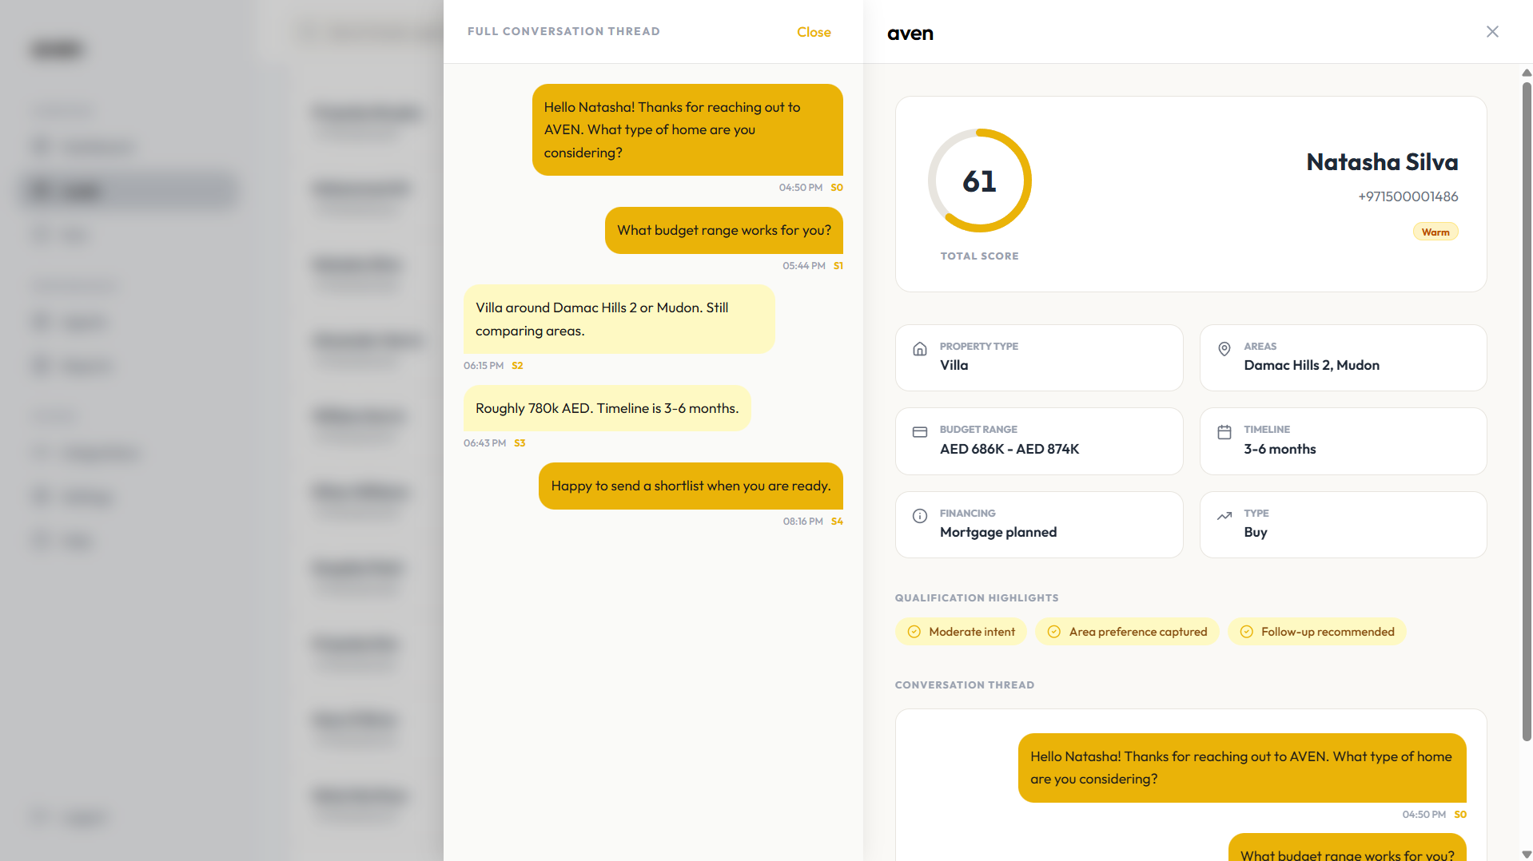Image resolution: width=1533 pixels, height=861 pixels.
Task: Click the X icon on lead panel
Action: tap(1492, 32)
